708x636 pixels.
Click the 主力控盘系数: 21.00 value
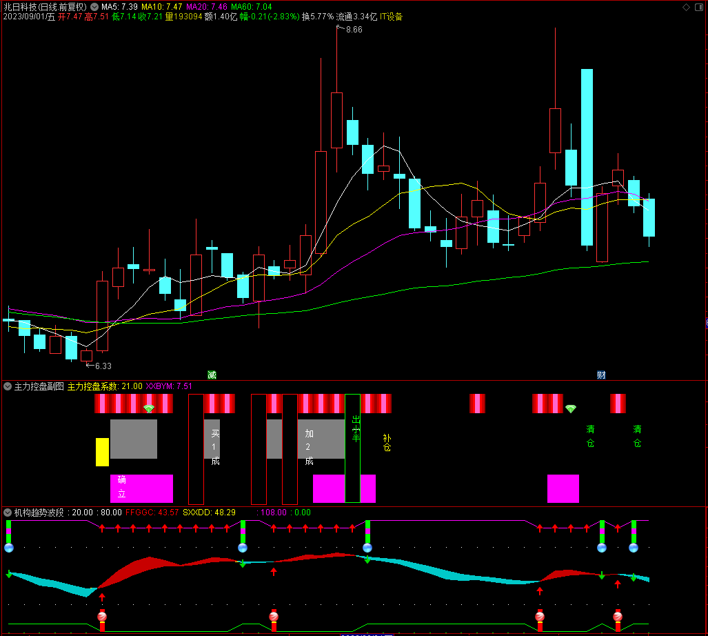[105, 386]
